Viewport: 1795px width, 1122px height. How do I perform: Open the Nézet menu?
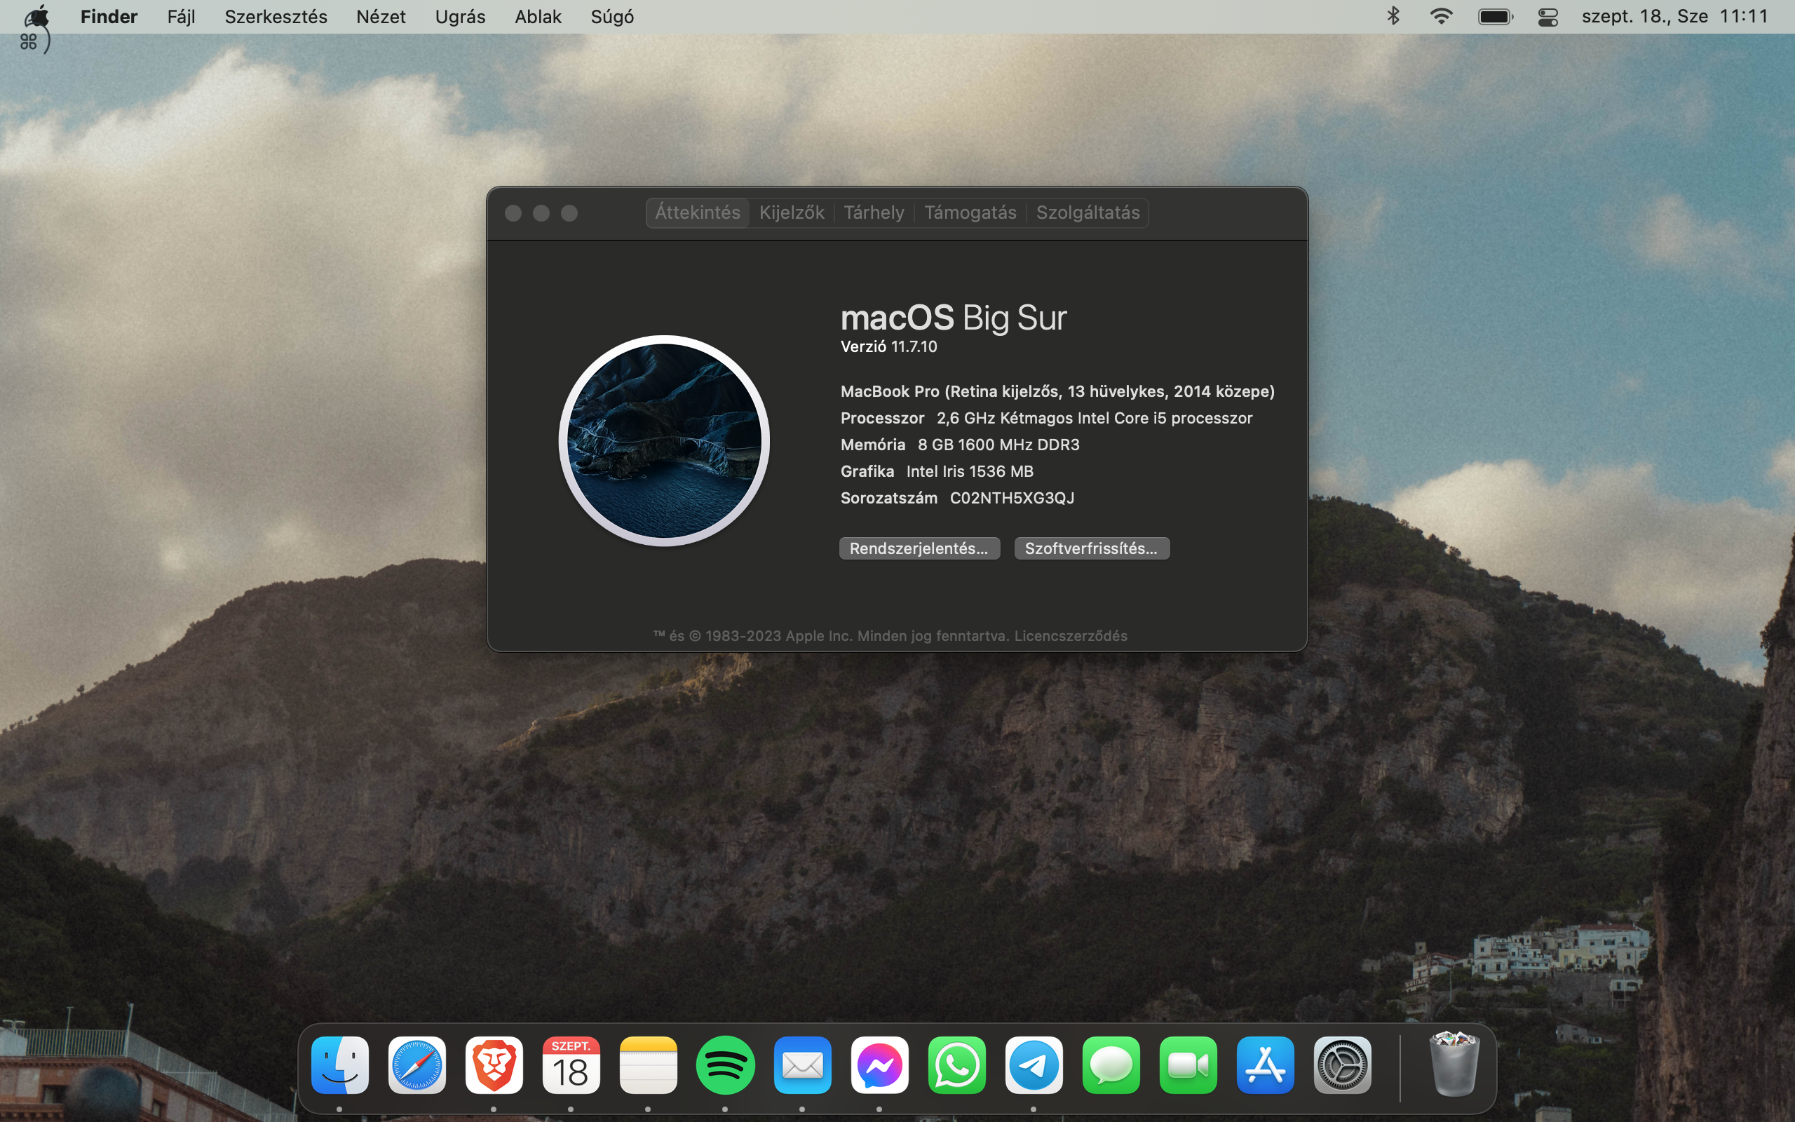coord(381,16)
